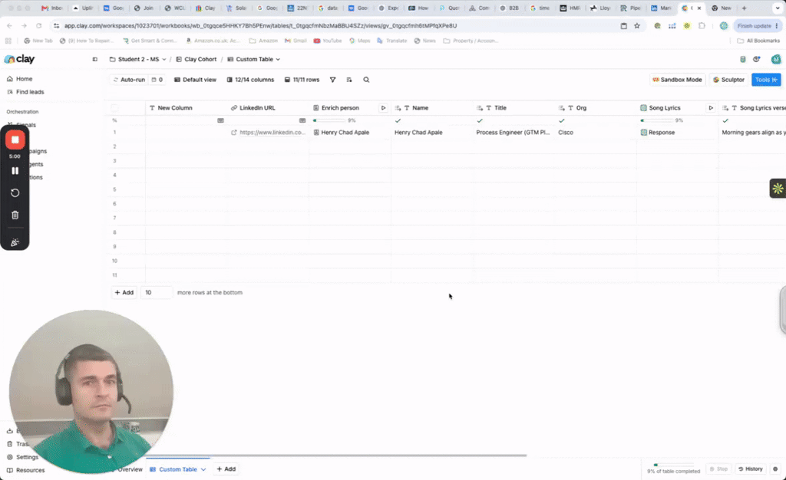Run the Enrich person column play icon
This screenshot has width=786, height=480.
coord(384,107)
